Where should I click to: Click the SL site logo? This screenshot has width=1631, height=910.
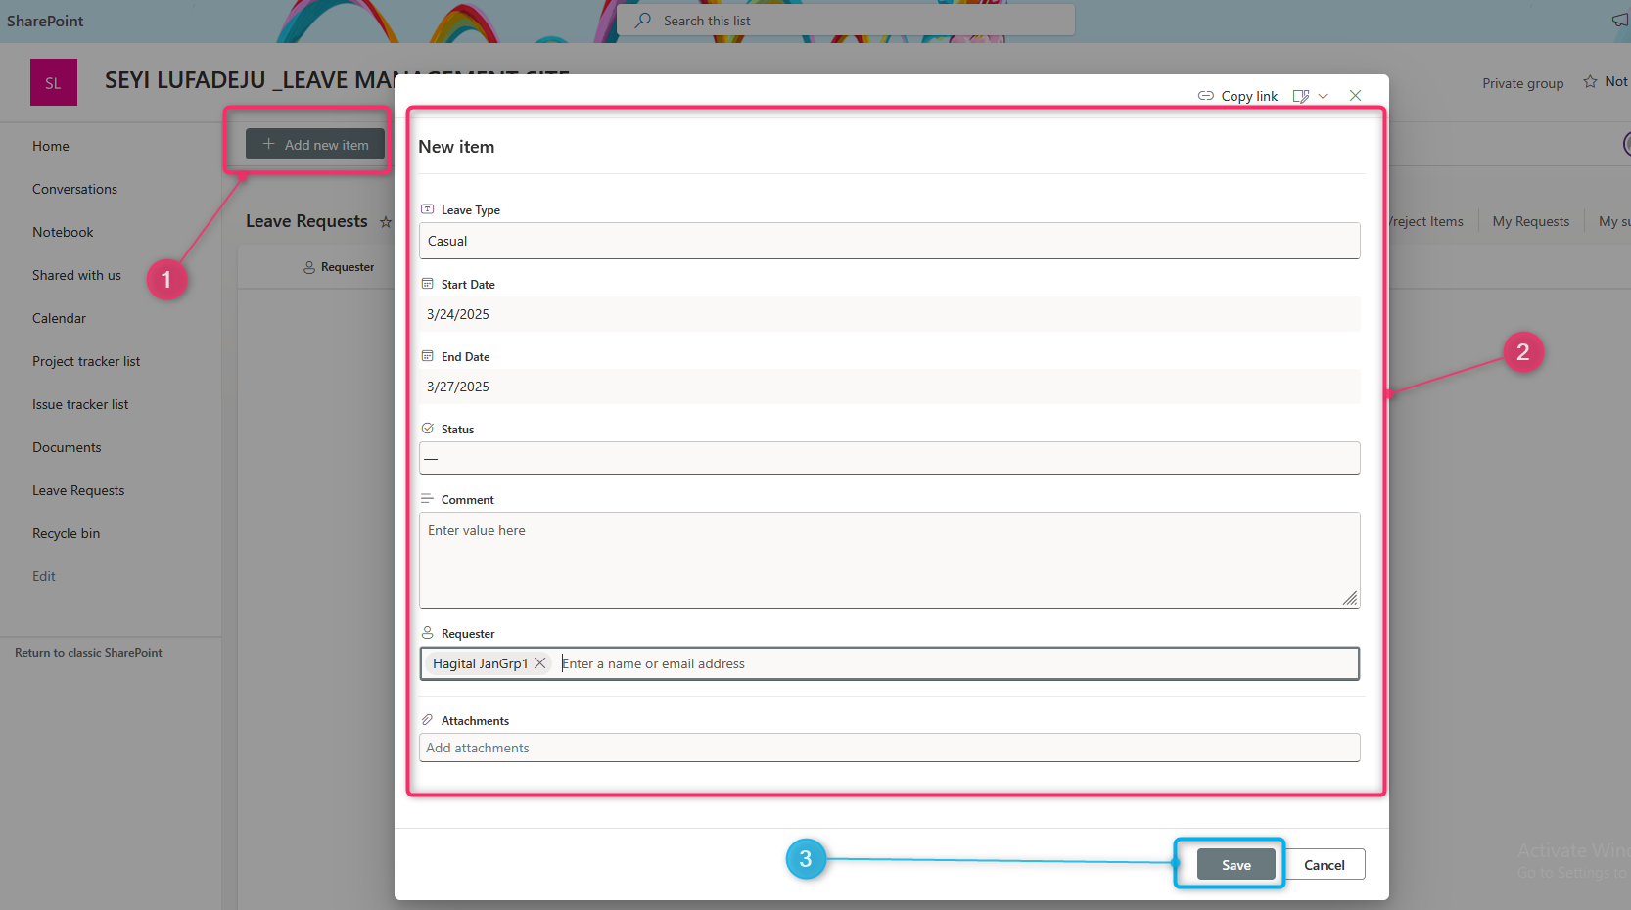54,82
